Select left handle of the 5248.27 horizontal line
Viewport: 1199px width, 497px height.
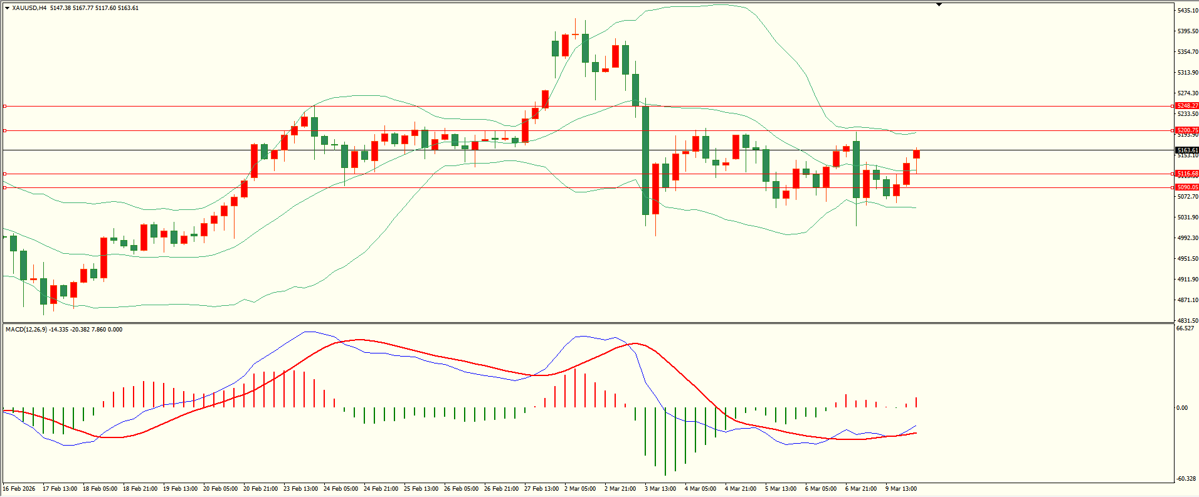click(5, 107)
